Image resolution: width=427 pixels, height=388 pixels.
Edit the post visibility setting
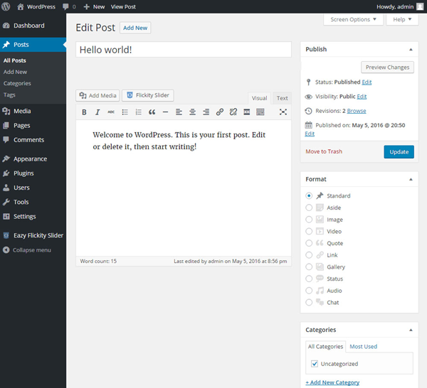pyautogui.click(x=362, y=97)
